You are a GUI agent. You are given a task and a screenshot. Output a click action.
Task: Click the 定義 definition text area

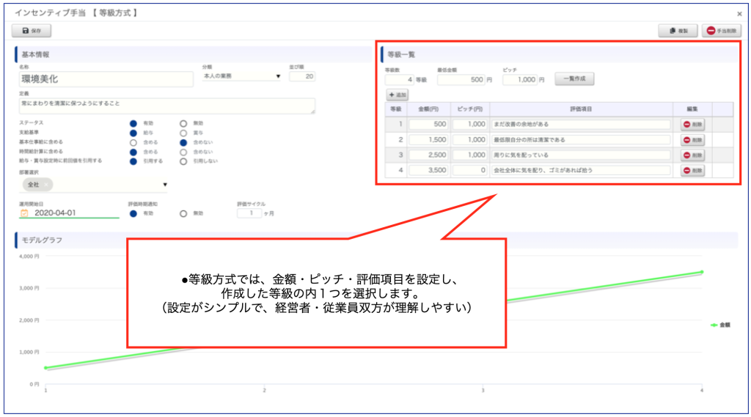tap(167, 105)
